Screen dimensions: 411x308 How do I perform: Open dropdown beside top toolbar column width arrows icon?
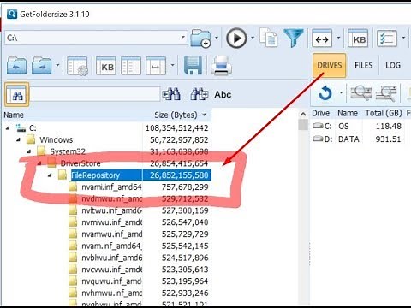click(338, 38)
